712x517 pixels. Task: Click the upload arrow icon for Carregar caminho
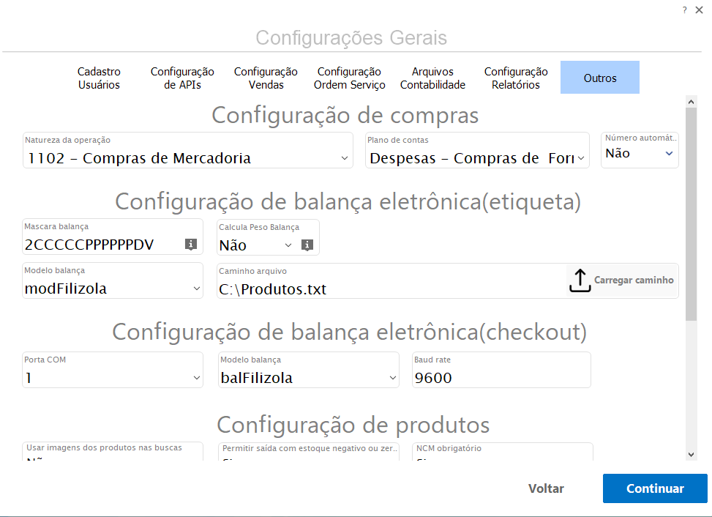(x=580, y=280)
